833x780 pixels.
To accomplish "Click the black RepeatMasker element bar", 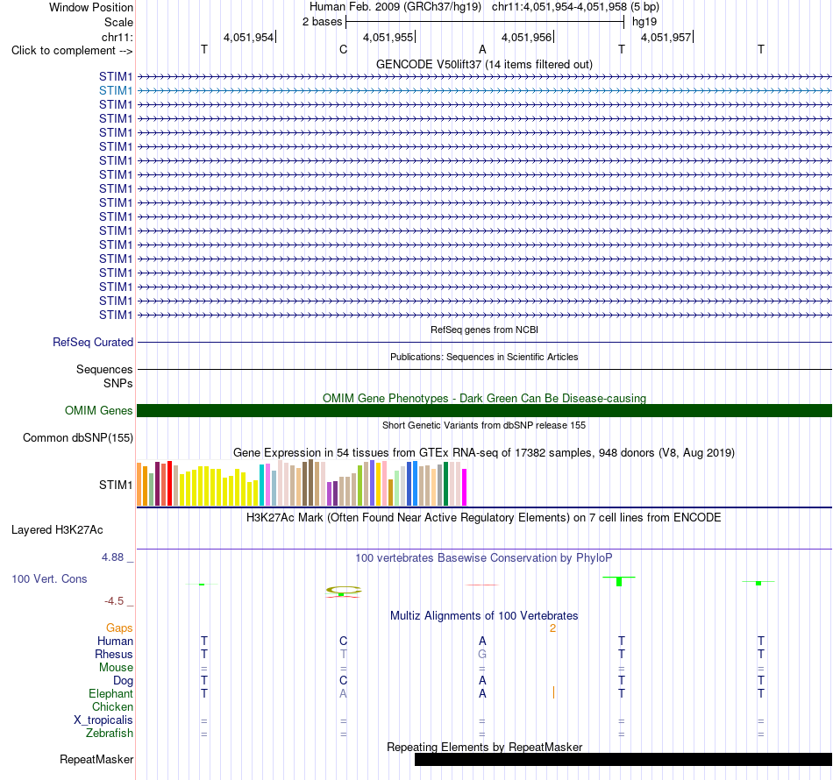I will coord(623,759).
